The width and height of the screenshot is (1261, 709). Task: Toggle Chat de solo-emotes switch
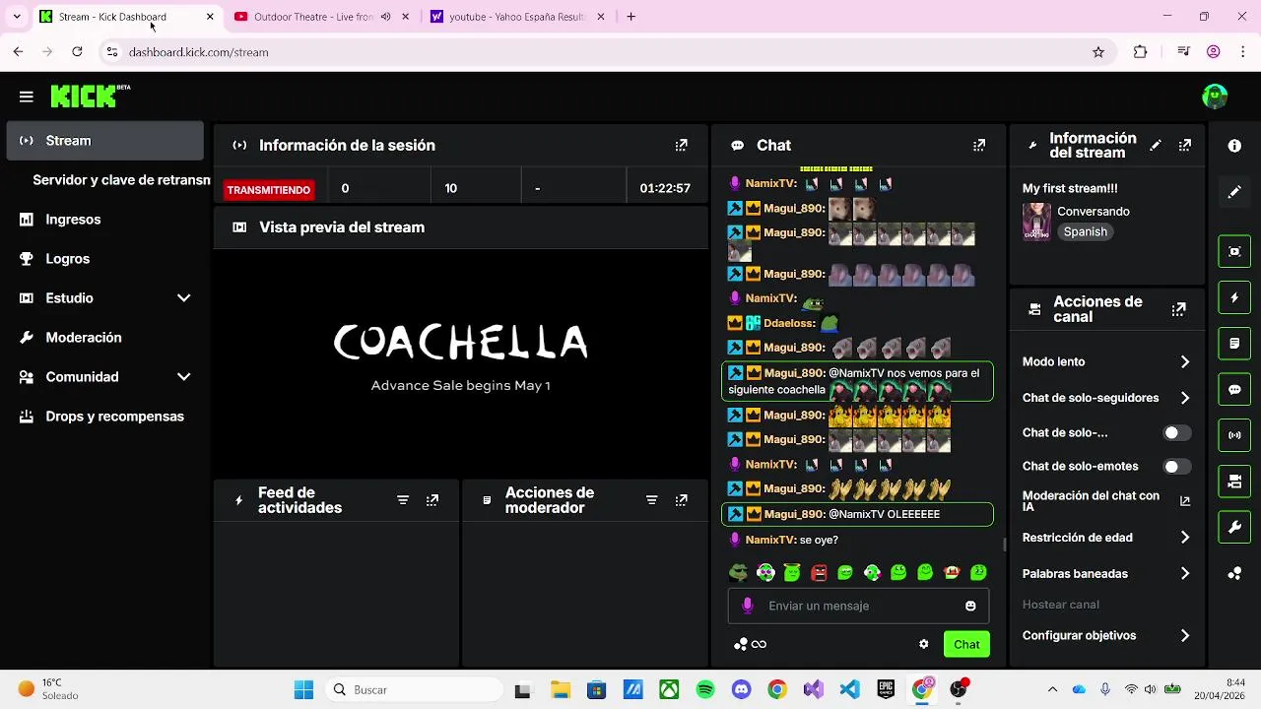tap(1176, 467)
